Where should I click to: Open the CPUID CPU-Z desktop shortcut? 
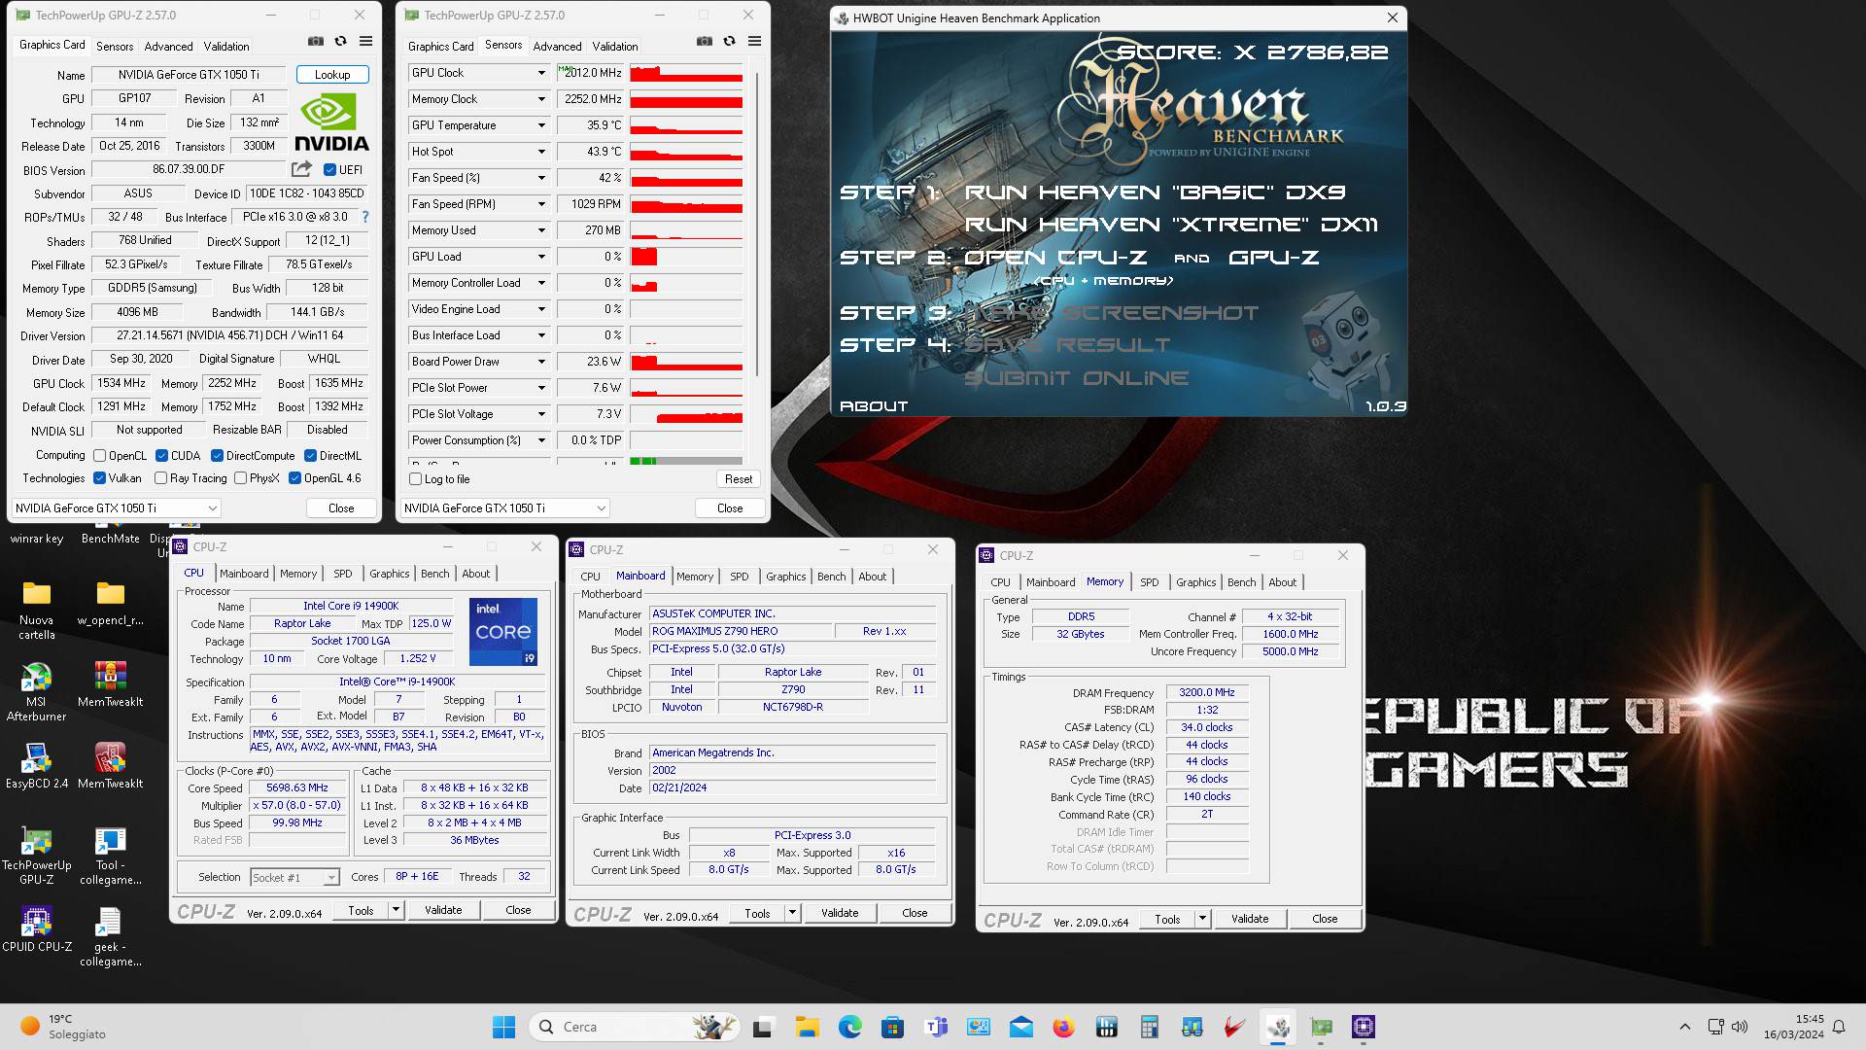tap(36, 929)
